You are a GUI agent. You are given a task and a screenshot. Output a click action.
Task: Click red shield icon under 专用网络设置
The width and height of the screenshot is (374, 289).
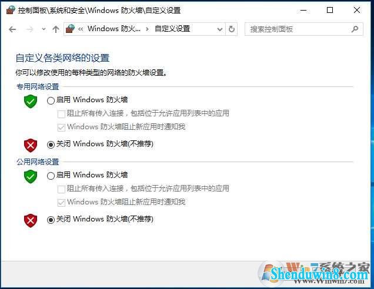(31, 145)
